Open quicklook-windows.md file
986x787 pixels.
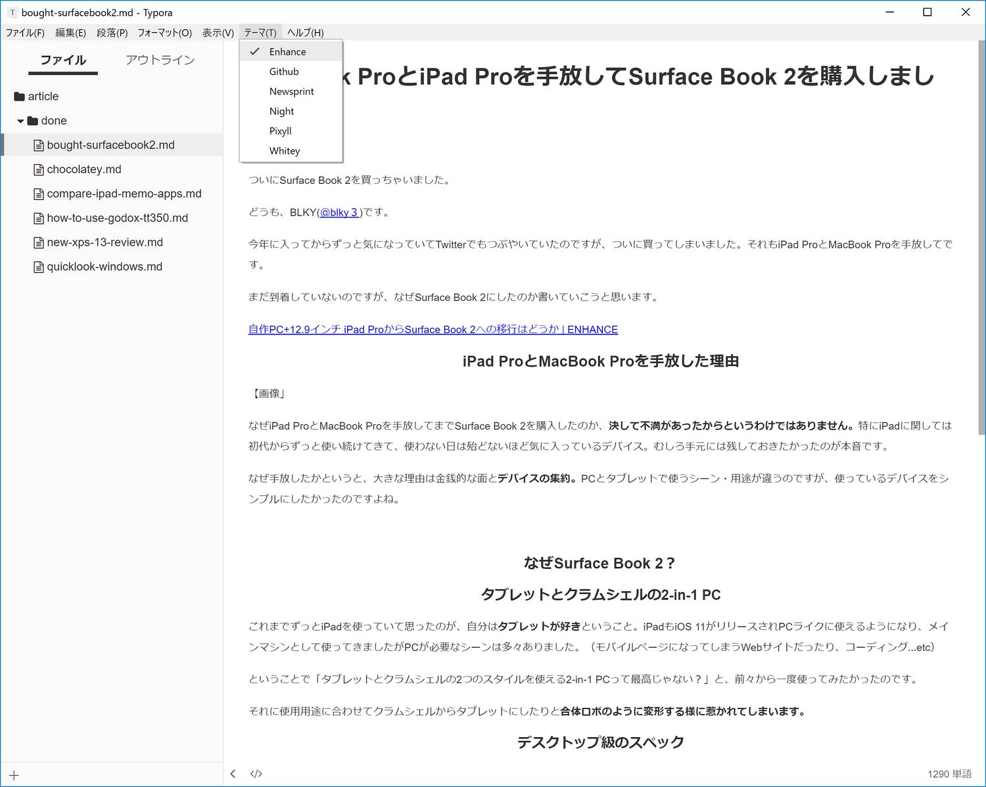coord(105,267)
